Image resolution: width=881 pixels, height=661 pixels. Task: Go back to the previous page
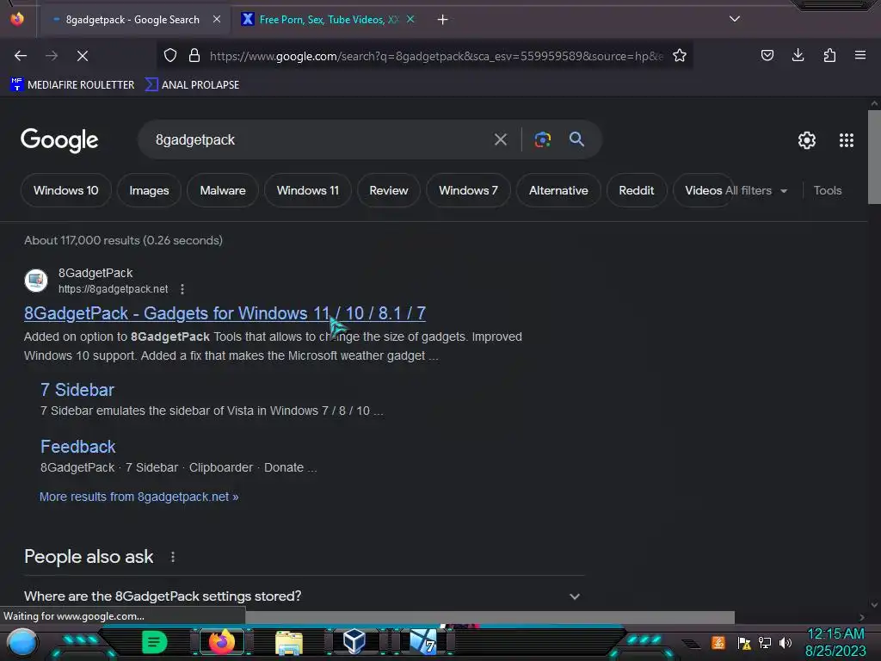point(21,56)
